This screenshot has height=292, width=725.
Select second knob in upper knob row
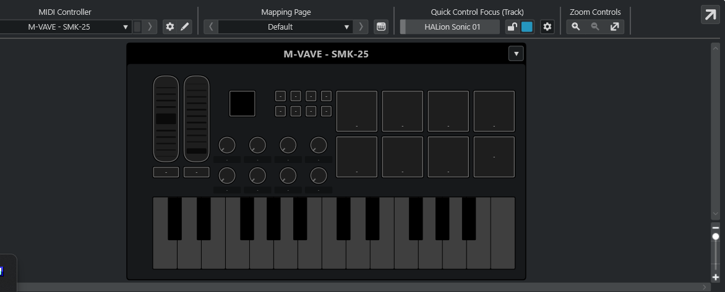(x=257, y=145)
